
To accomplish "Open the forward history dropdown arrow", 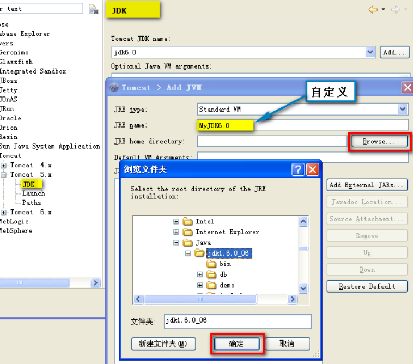I will click(x=406, y=10).
